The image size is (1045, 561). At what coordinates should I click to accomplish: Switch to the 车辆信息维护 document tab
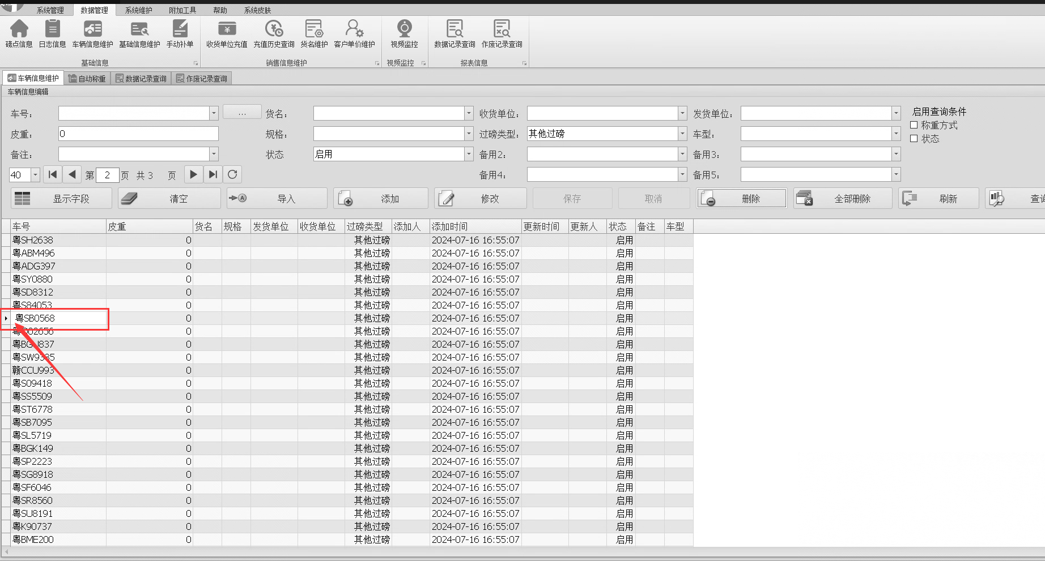pyautogui.click(x=33, y=78)
